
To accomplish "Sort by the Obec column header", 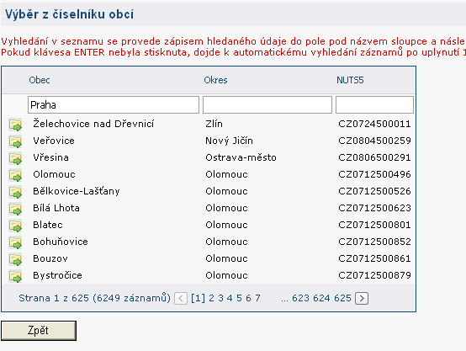I will pyautogui.click(x=40, y=80).
